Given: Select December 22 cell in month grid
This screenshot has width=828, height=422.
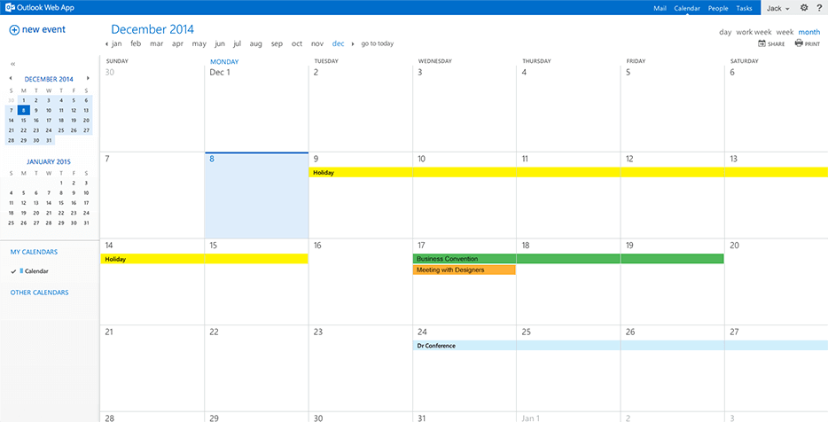Looking at the screenshot, I should tap(256, 369).
